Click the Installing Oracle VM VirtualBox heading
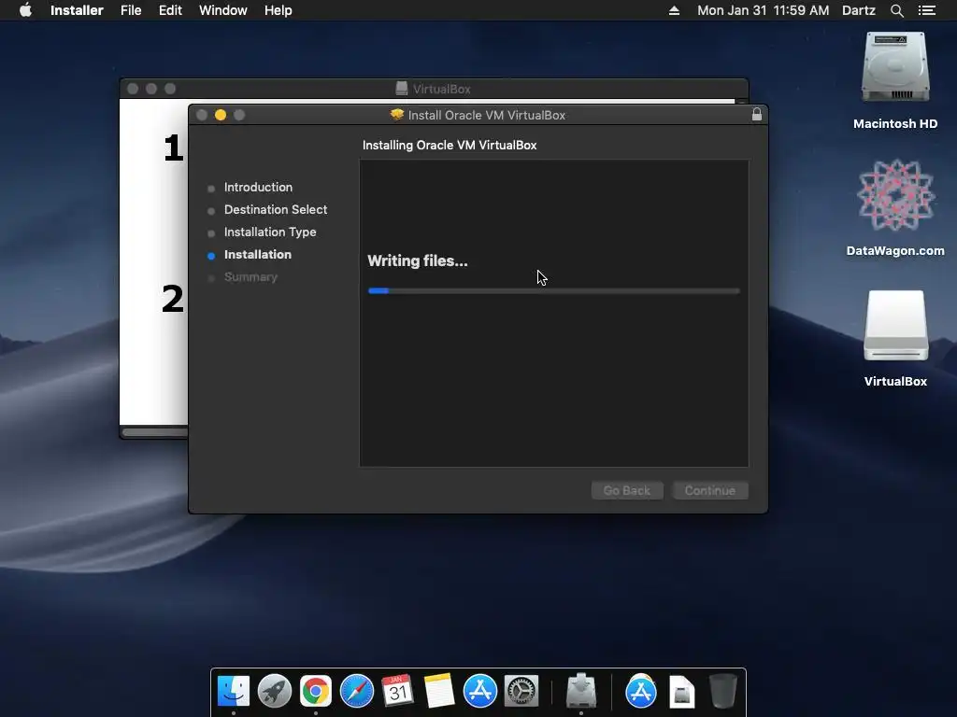Image resolution: width=957 pixels, height=717 pixels. coord(450,145)
